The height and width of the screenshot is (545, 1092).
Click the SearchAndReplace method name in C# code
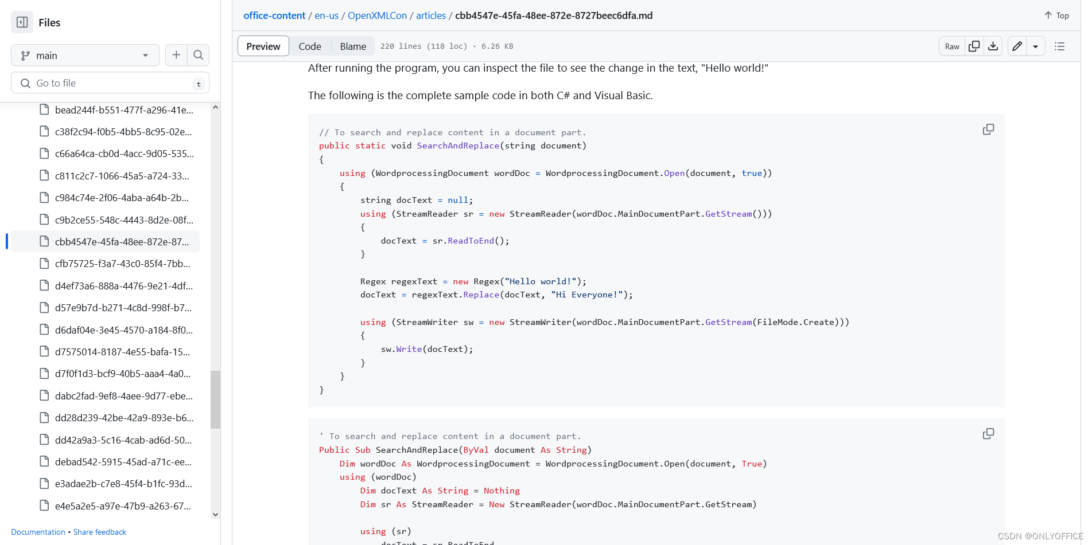[x=458, y=146]
